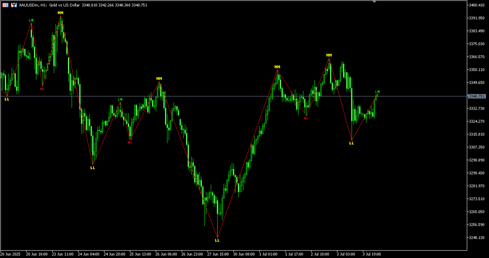Viewport: 489px width, 258px height.
Task: Click the 'Gold vs US Dollar' description text
Action: click(x=64, y=5)
